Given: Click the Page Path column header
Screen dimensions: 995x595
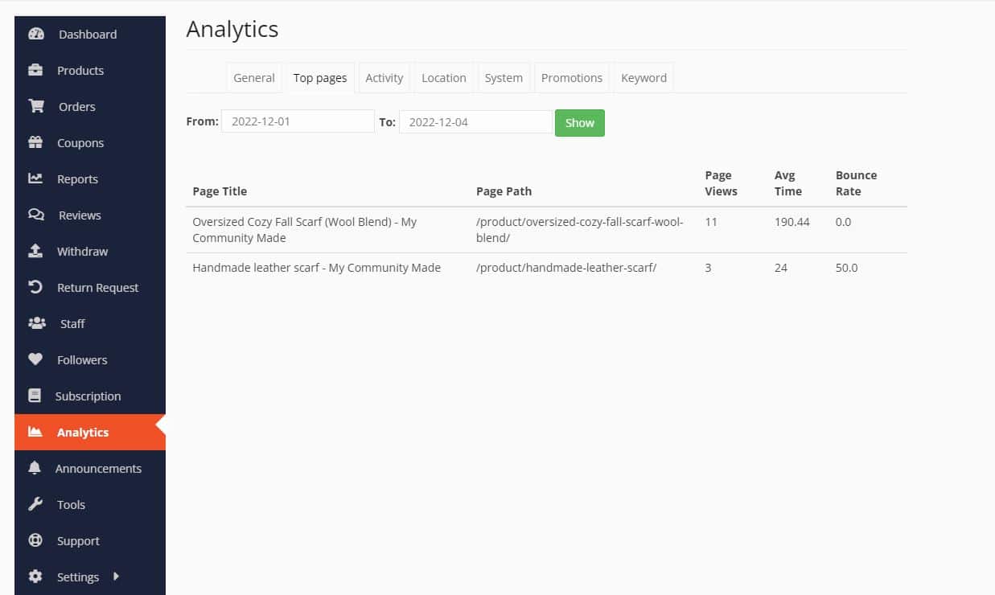Looking at the screenshot, I should click(504, 191).
